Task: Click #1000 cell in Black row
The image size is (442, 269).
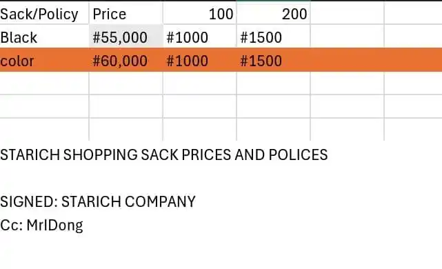Action: (x=199, y=36)
